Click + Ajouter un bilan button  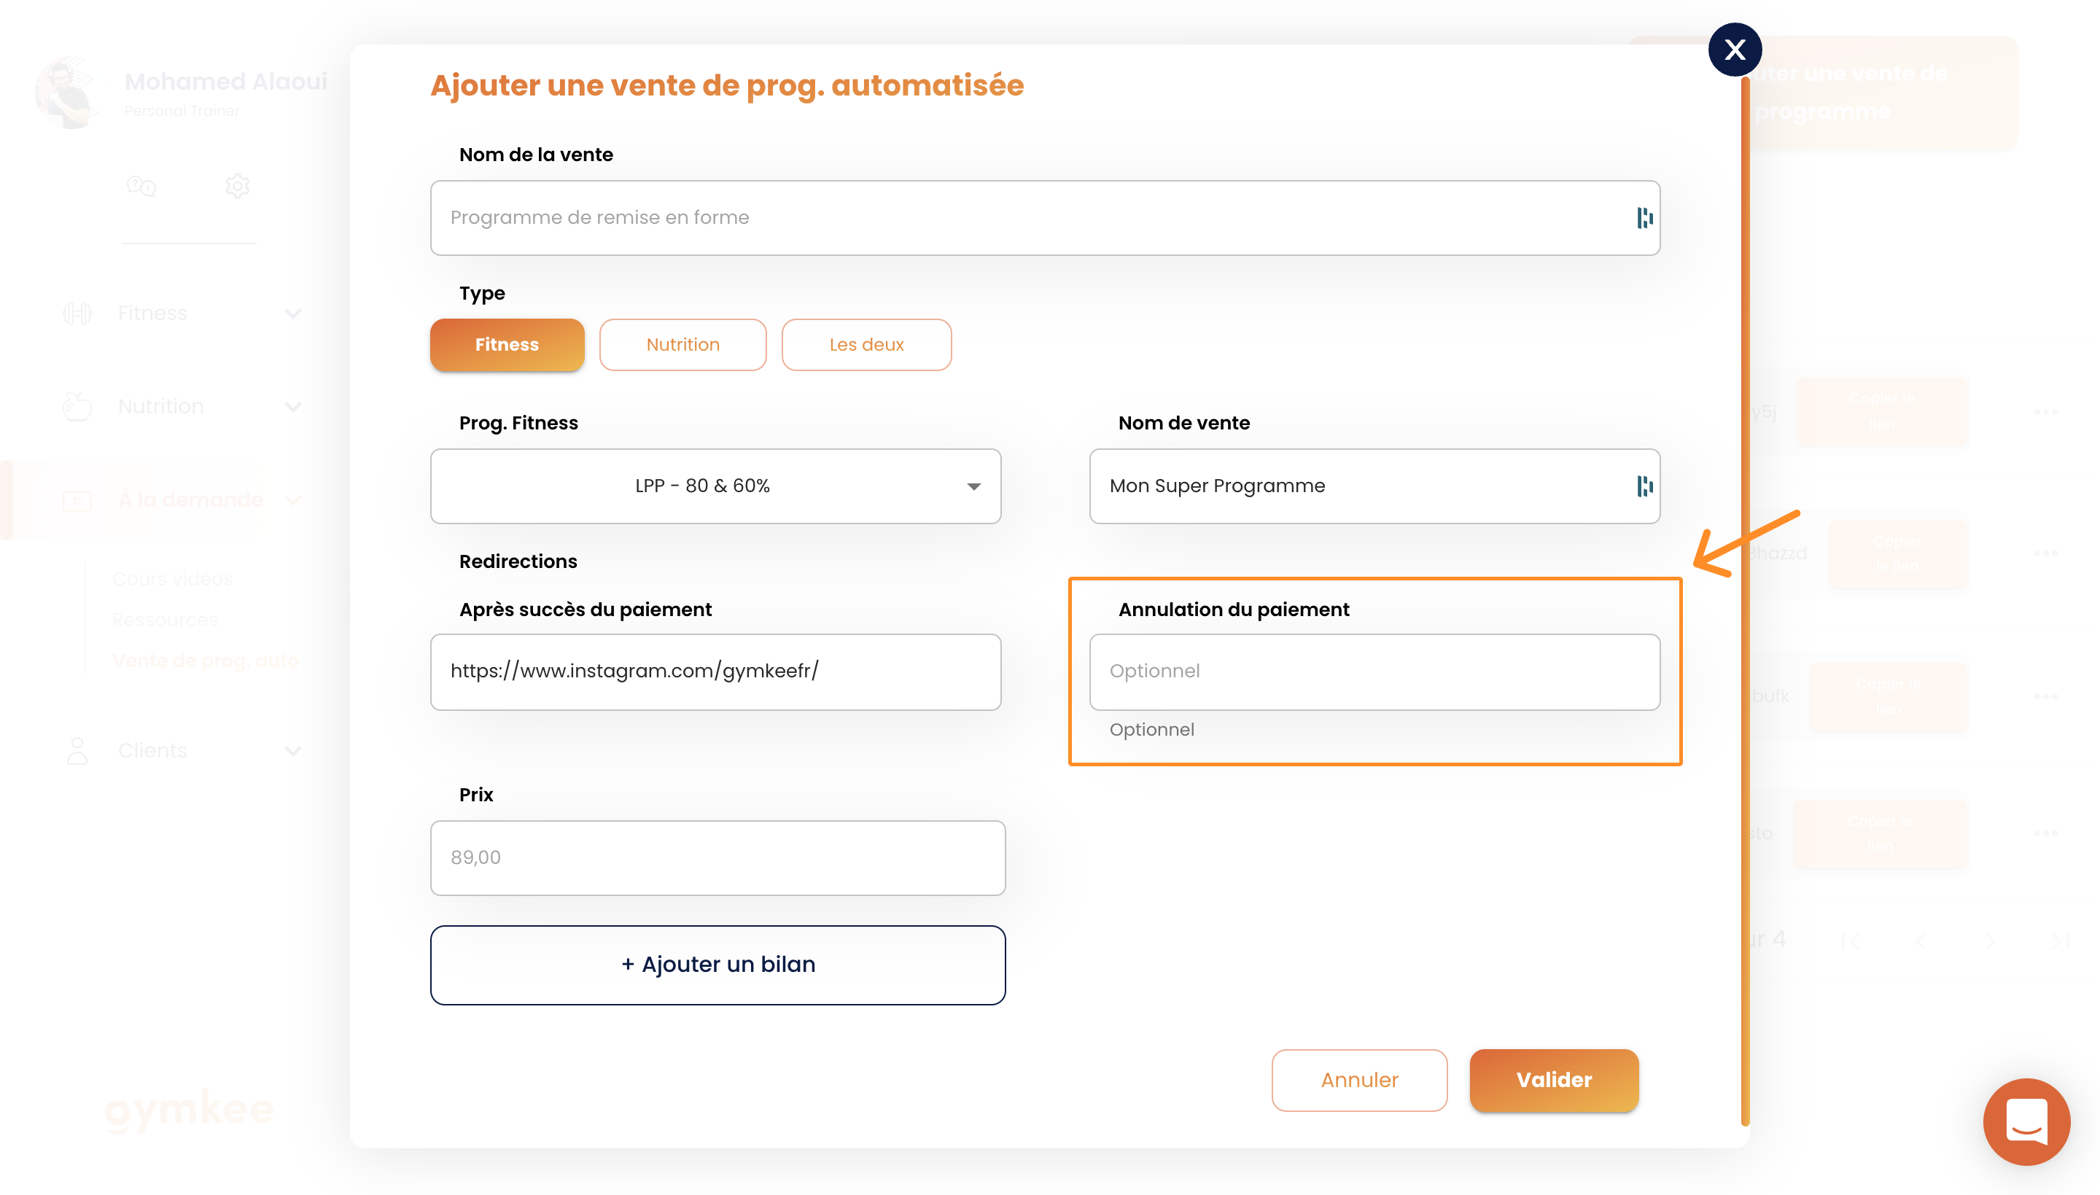717,965
